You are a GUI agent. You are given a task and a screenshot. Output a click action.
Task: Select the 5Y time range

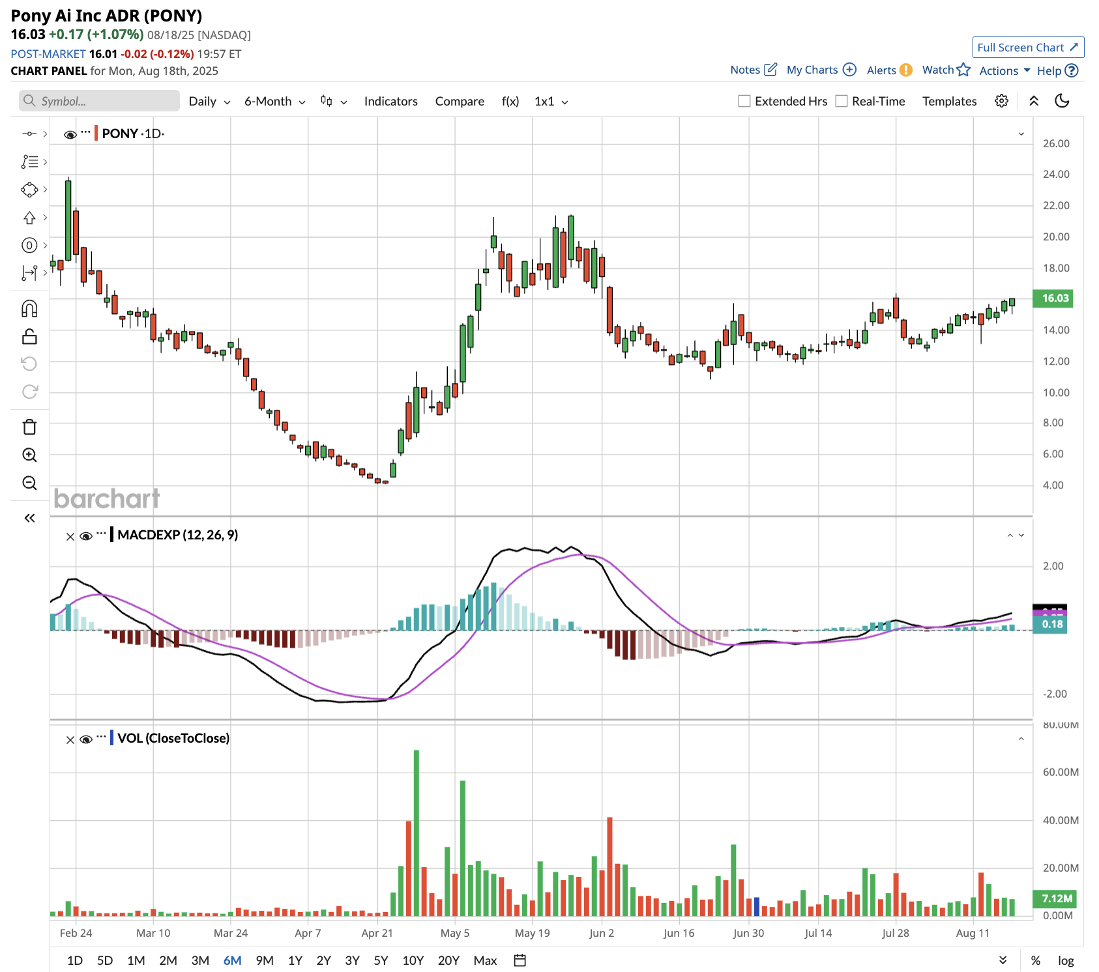pos(381,960)
